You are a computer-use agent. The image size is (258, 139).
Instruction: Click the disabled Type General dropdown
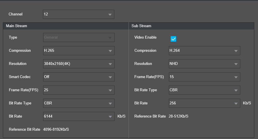[79, 37]
